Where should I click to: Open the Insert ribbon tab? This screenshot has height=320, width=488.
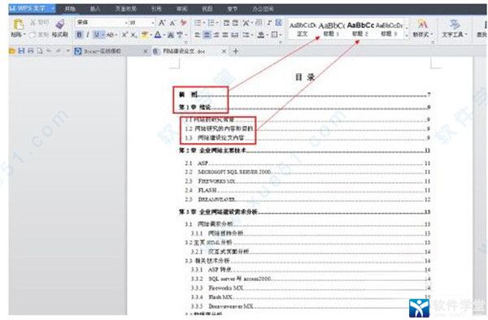95,9
